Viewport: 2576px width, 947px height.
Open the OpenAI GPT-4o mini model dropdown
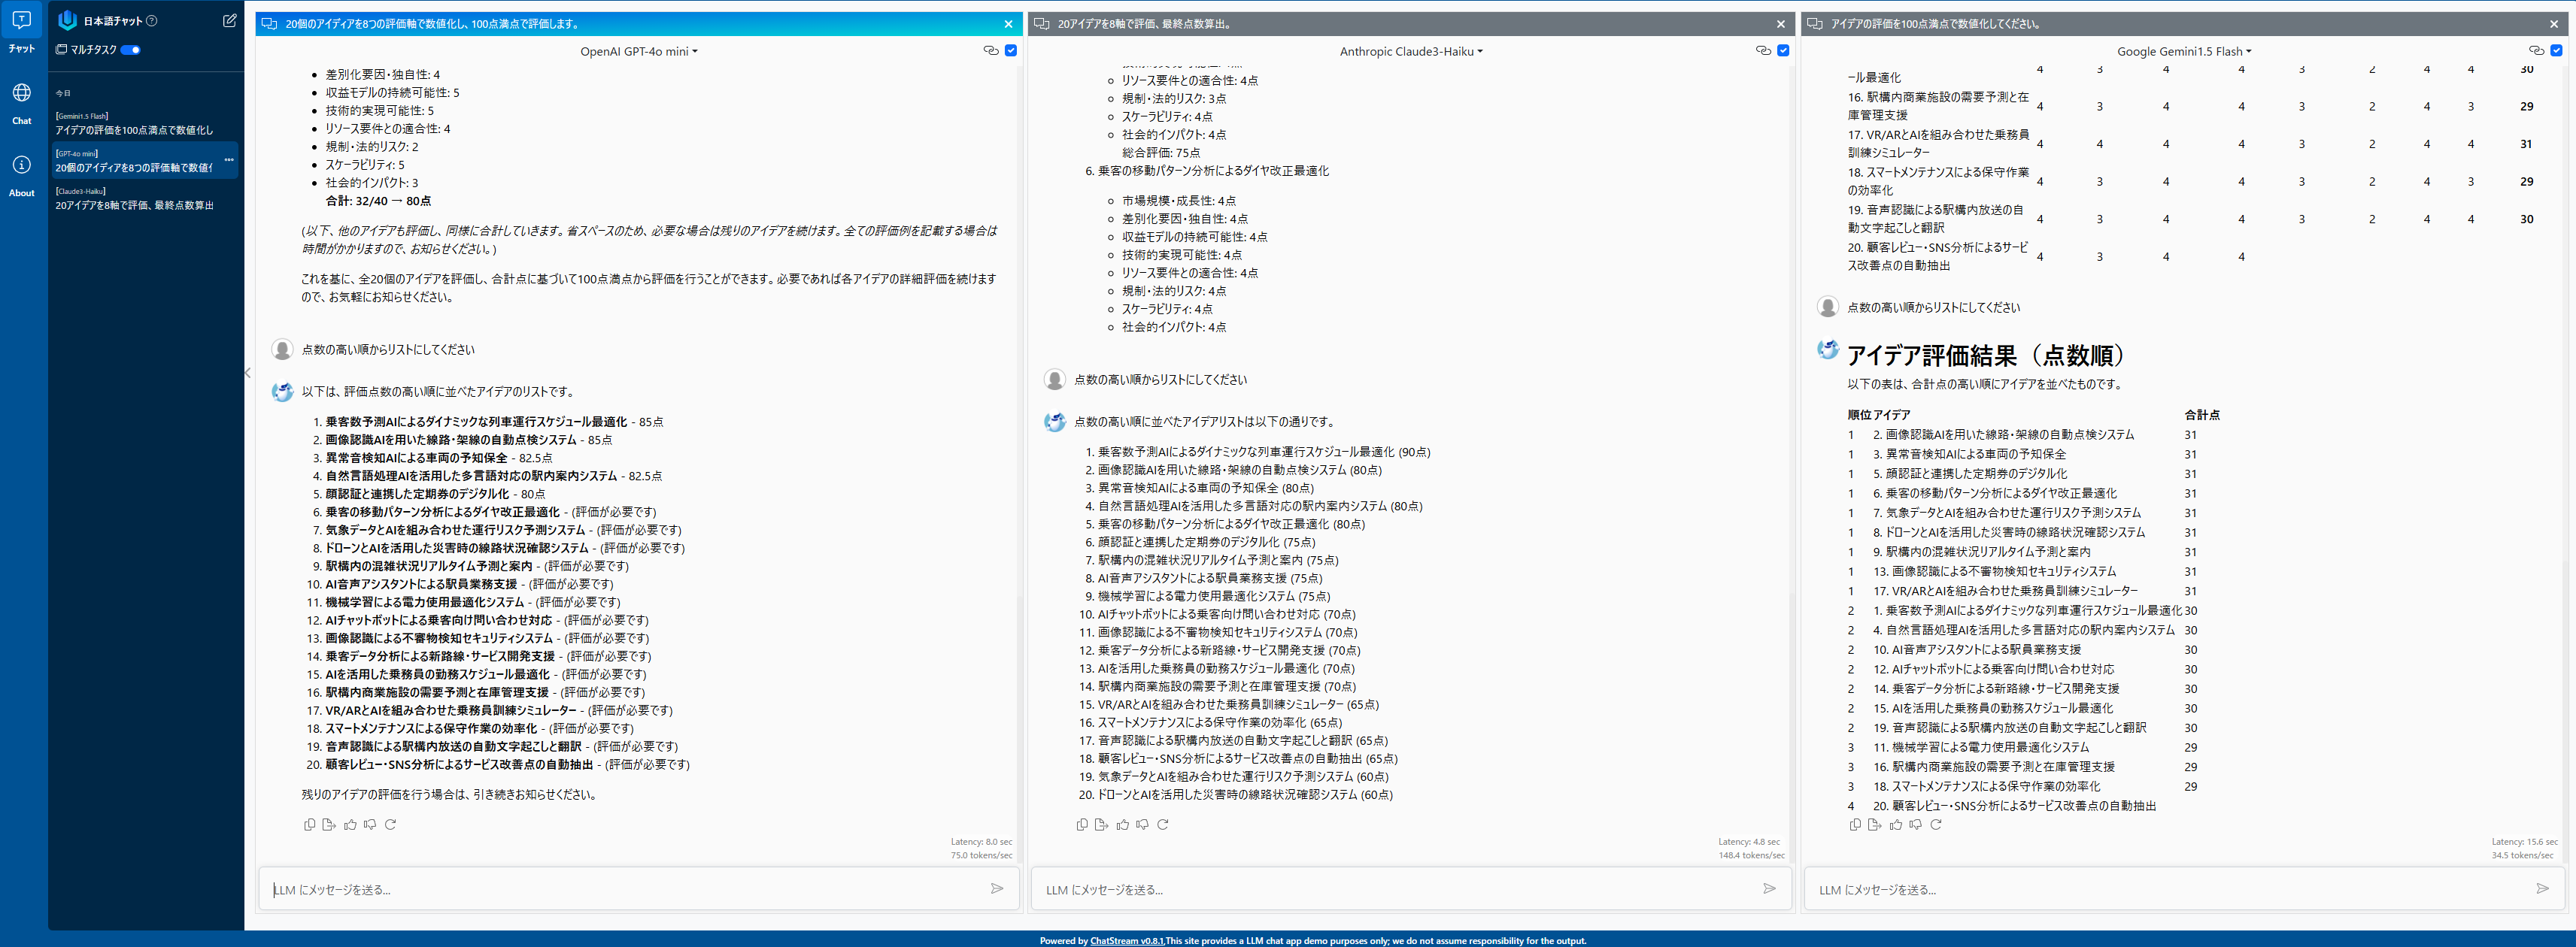coord(638,52)
